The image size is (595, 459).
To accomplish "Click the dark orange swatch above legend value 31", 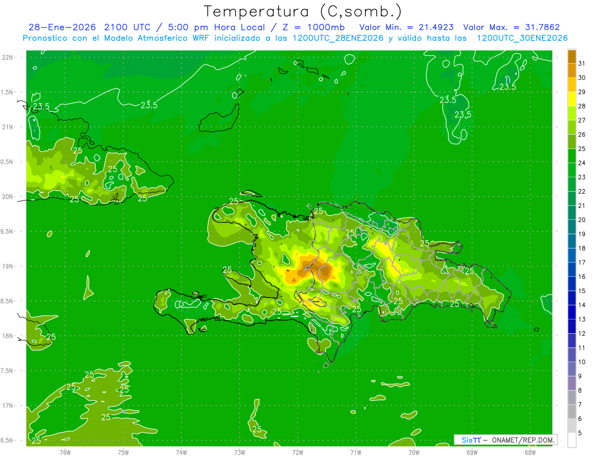I will click(x=572, y=56).
